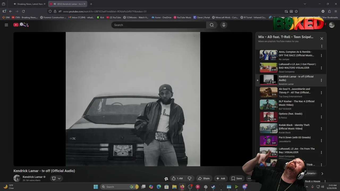Viewport: 340px width, 191px height.
Task: Open the Windows Start menu
Action: coord(96,187)
